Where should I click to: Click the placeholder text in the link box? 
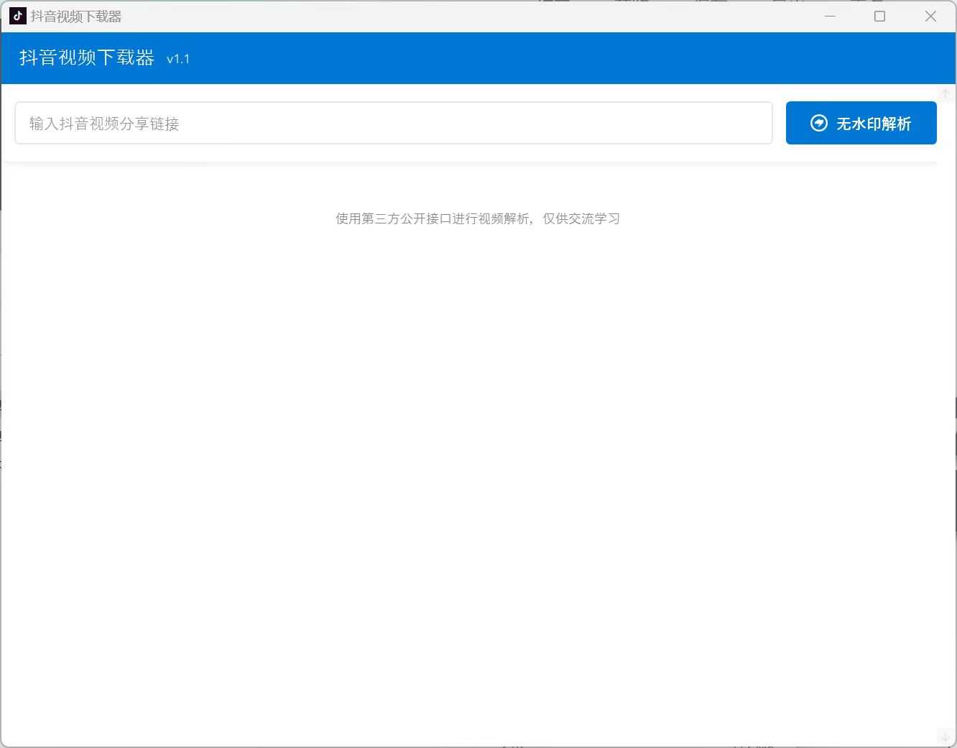pyautogui.click(x=104, y=124)
